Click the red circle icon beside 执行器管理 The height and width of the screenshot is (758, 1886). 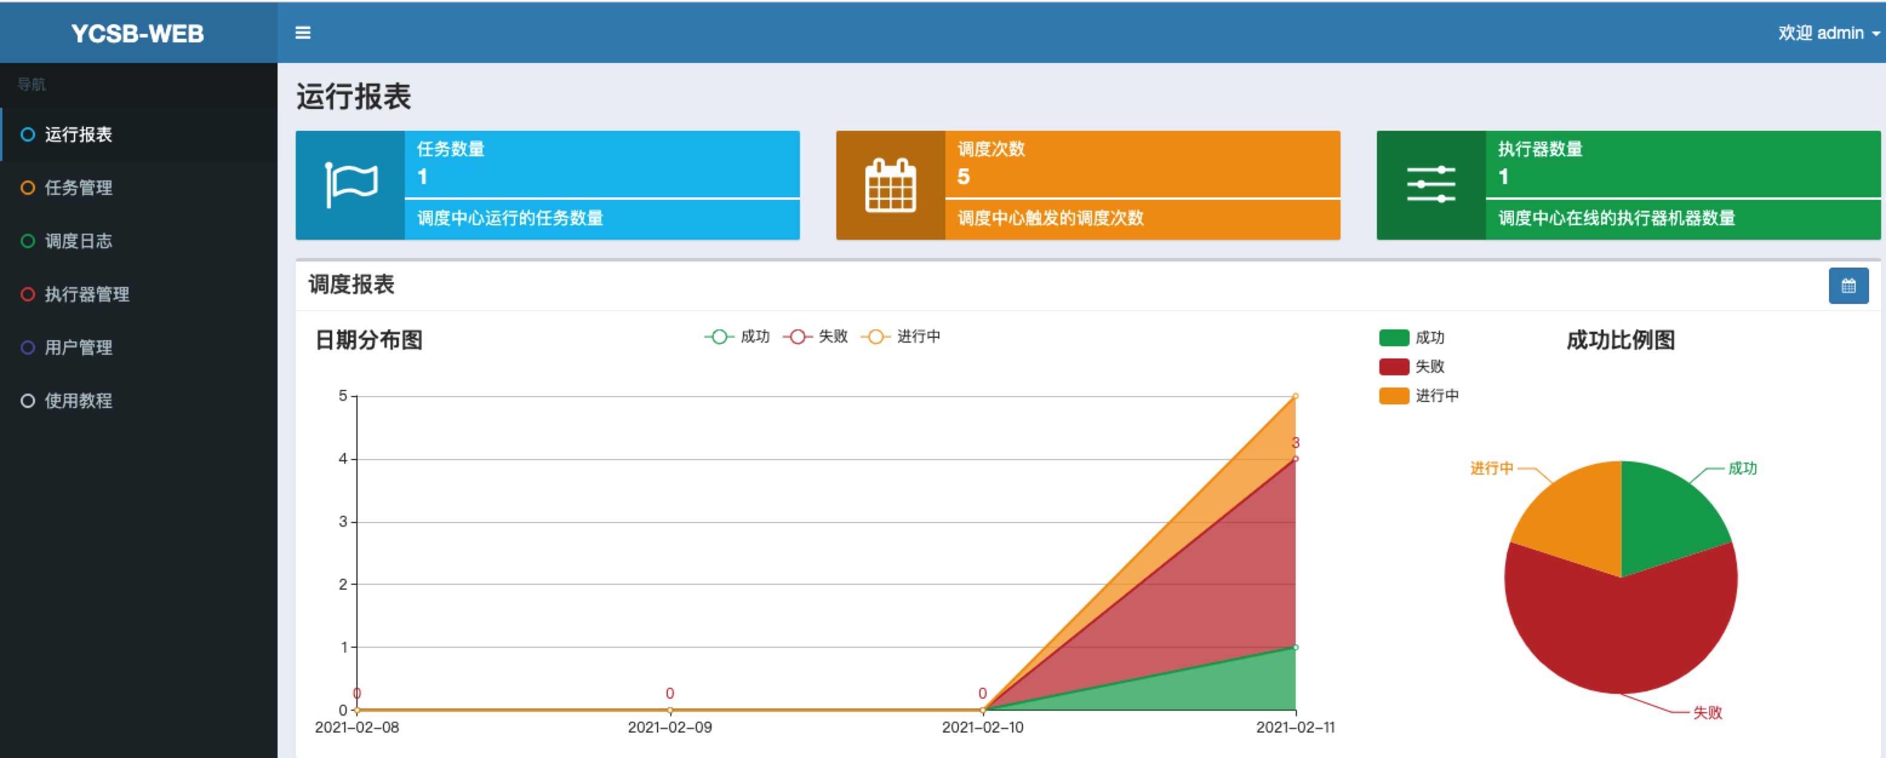[x=28, y=294]
